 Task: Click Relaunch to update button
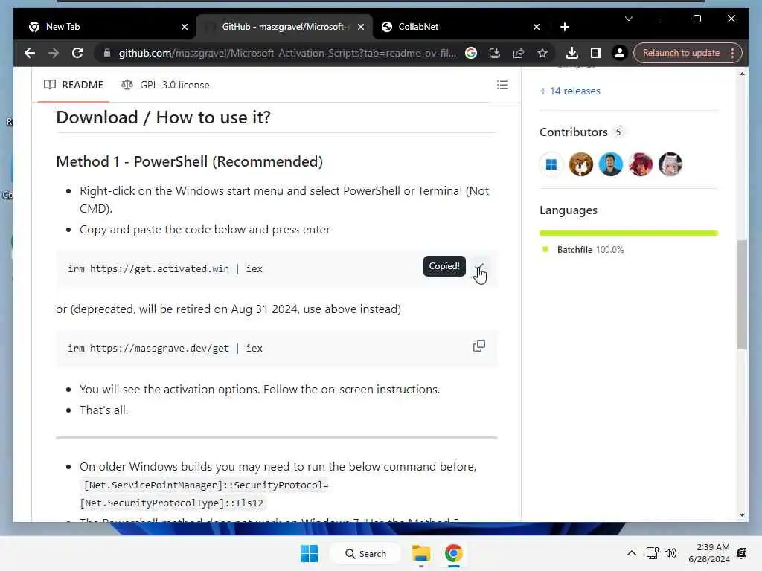[681, 53]
